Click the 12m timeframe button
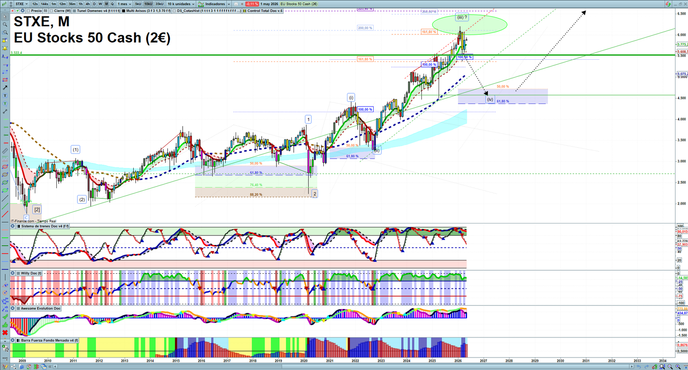 62,4
